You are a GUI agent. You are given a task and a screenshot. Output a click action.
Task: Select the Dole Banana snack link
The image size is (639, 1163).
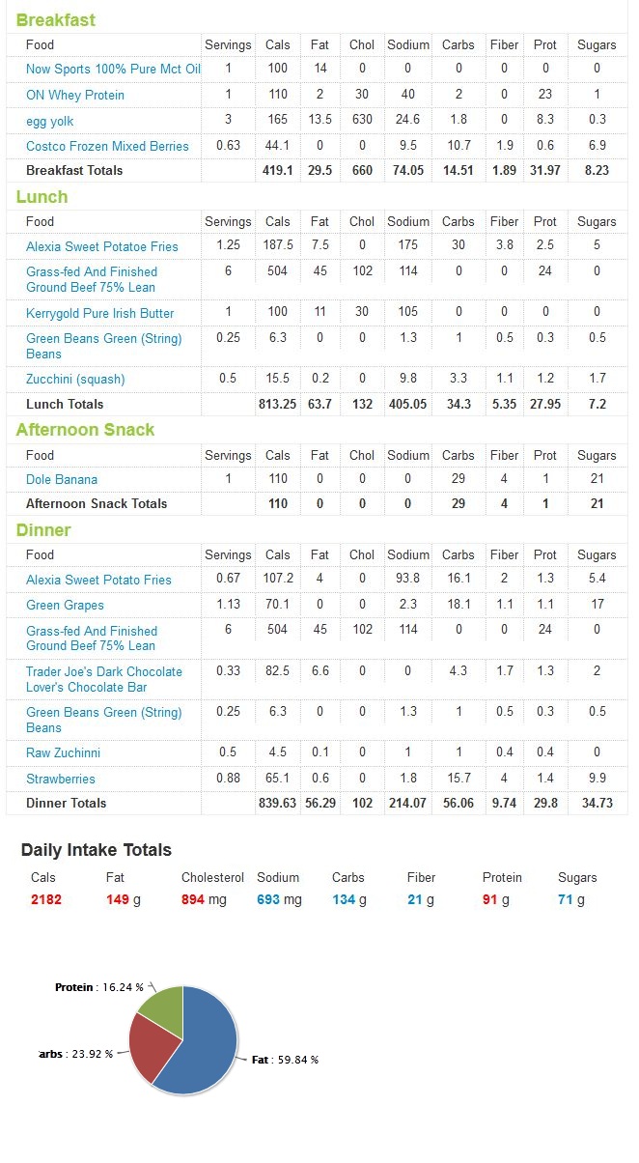[62, 479]
